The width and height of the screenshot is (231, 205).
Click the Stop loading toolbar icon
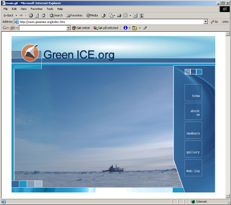pos(31,16)
